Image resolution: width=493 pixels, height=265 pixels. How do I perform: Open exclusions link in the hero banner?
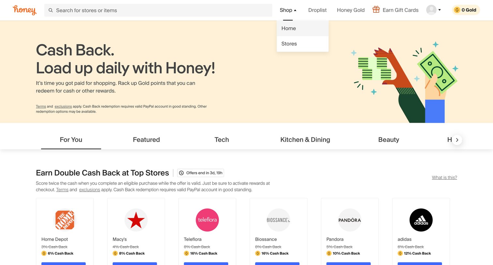click(63, 106)
